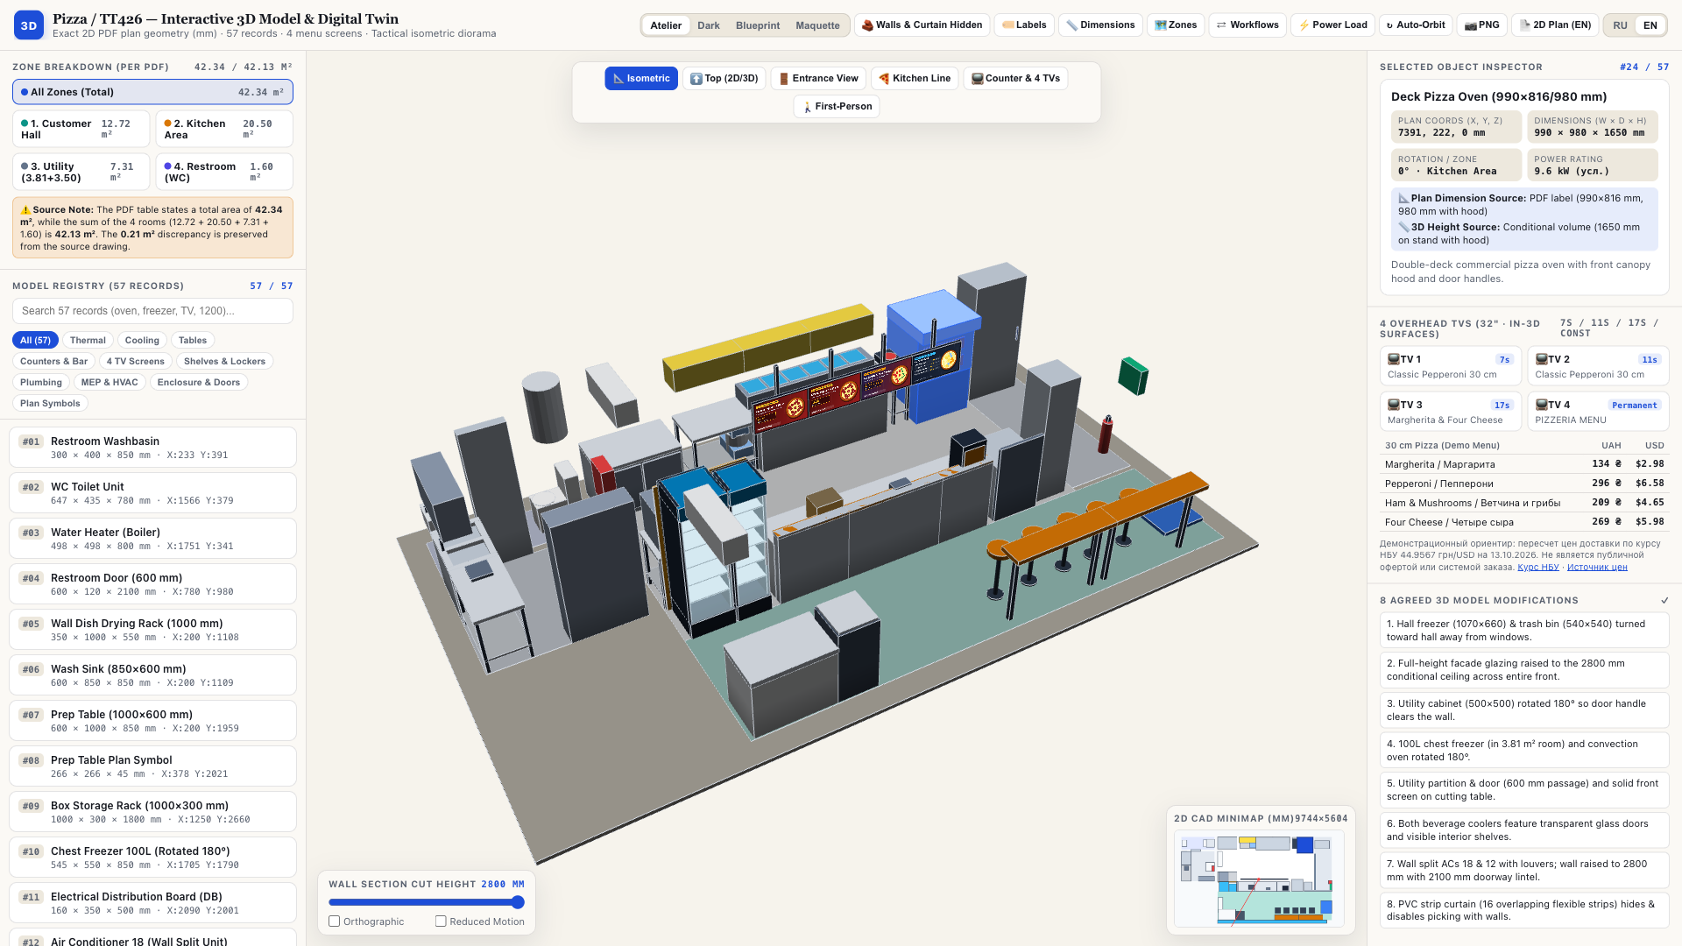
Task: Start Auto-Orbit camera
Action: click(x=1415, y=25)
